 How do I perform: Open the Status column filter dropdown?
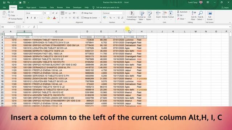click(145, 37)
